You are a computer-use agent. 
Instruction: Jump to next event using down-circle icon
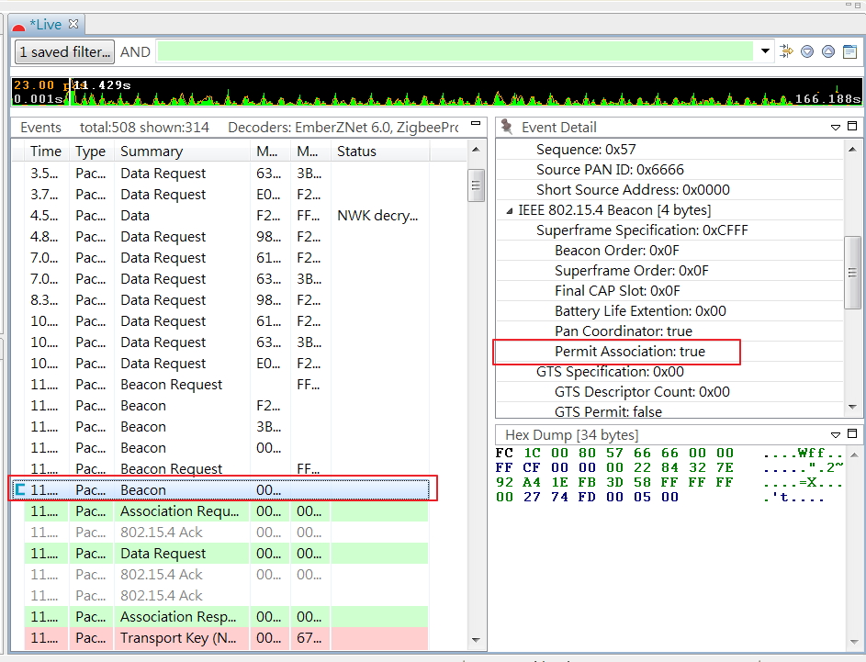[x=808, y=51]
